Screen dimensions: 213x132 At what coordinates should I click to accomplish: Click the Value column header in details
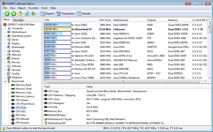(126, 87)
